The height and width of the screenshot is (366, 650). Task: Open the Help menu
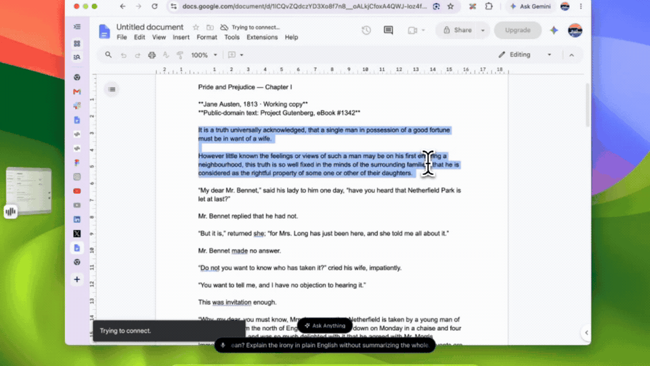(x=291, y=37)
